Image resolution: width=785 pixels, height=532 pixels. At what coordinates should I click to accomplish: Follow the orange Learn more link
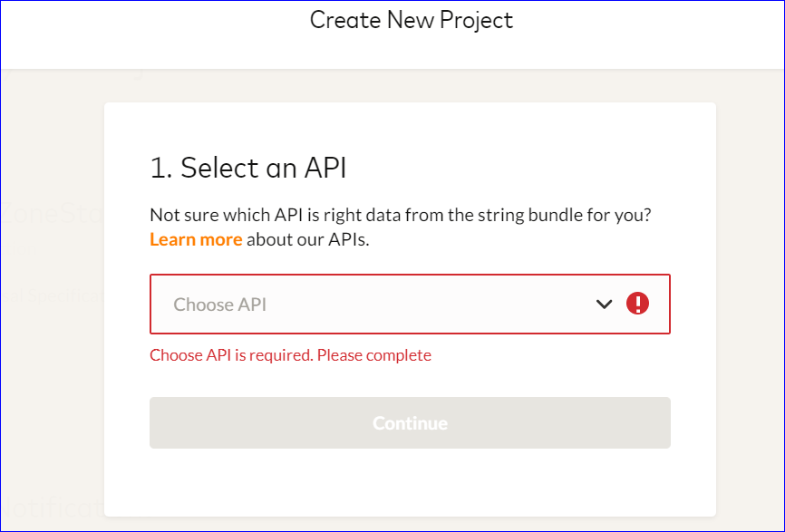[196, 240]
